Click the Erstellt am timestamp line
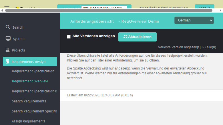 pos(100,95)
